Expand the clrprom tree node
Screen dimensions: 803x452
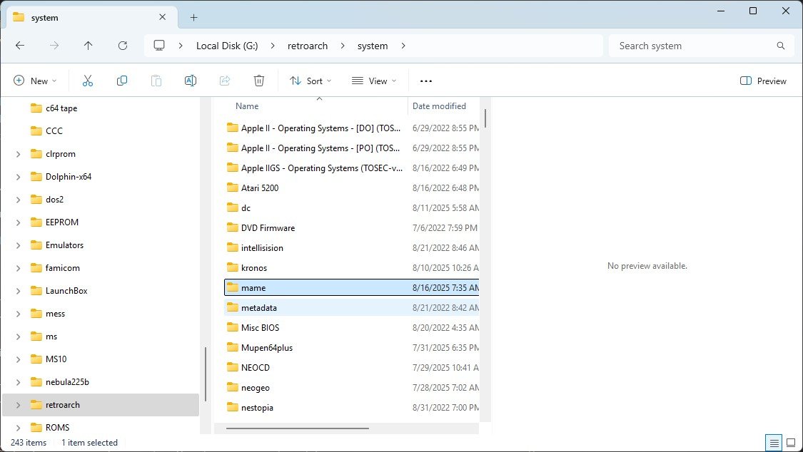pyautogui.click(x=19, y=154)
